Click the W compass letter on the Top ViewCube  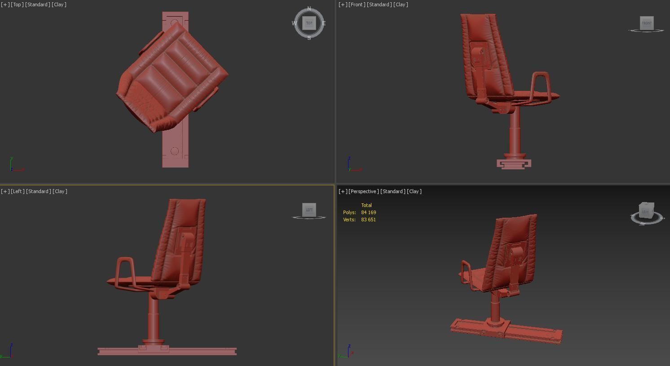coord(295,23)
